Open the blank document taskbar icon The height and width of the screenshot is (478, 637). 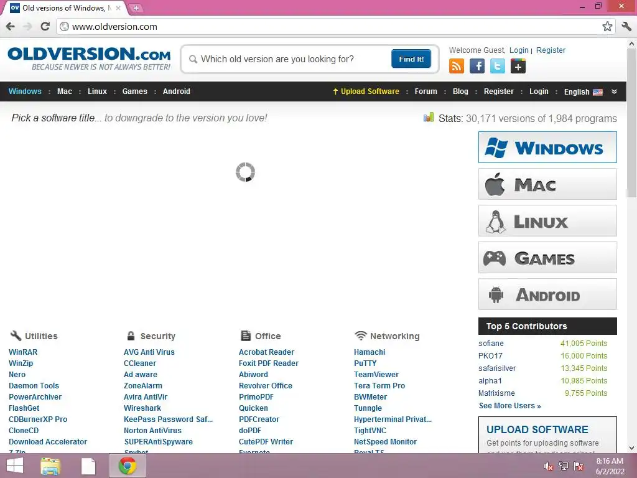[88, 466]
